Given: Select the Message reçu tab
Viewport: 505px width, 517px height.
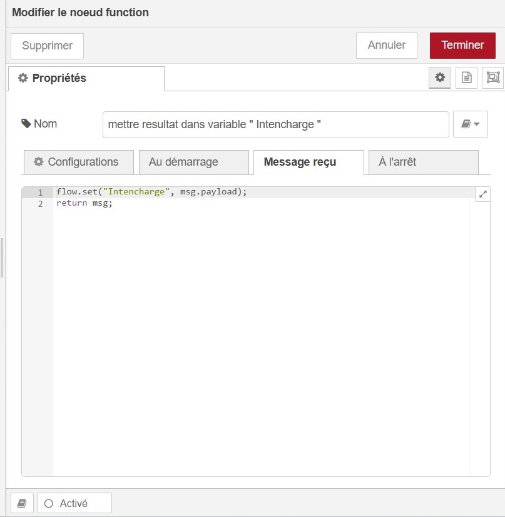Looking at the screenshot, I should [x=308, y=162].
